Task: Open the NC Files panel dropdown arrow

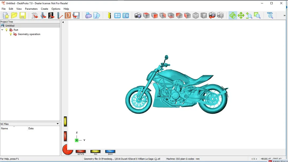Action: point(58,124)
